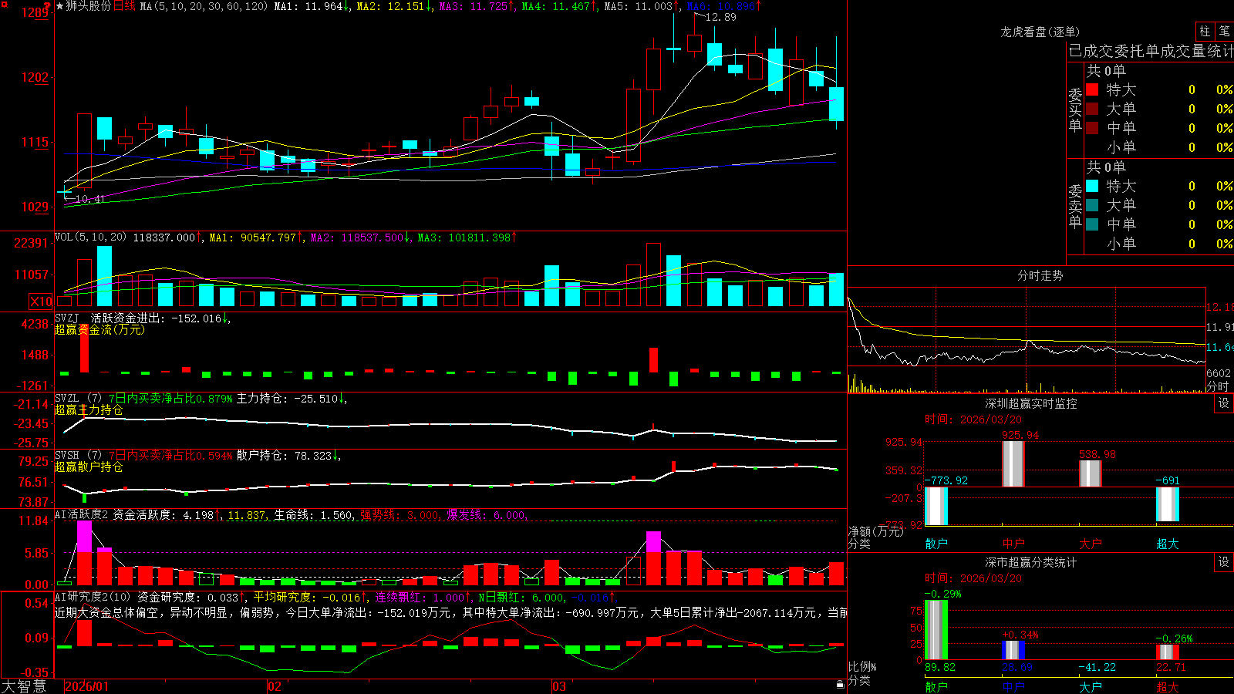Screen dimensions: 1234x694
Task: Click the MA(5,10,20,30,60,120) indicator label
Action: point(204,6)
